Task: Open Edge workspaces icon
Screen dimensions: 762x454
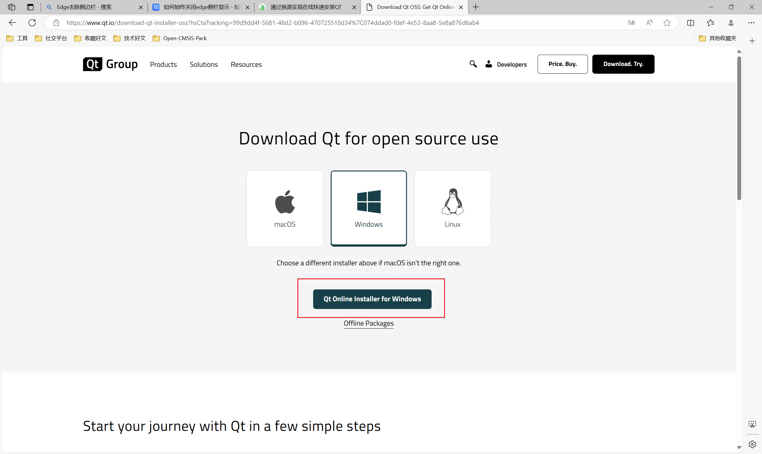Action: (12, 7)
